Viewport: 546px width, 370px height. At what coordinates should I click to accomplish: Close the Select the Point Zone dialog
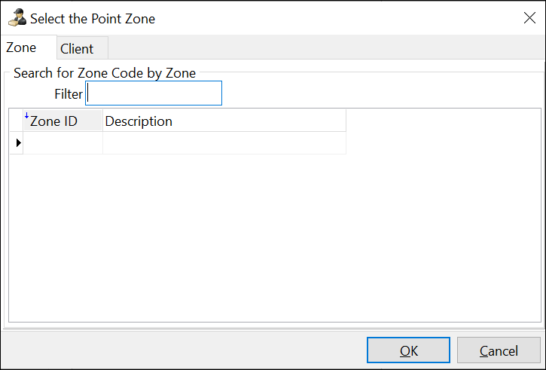529,18
